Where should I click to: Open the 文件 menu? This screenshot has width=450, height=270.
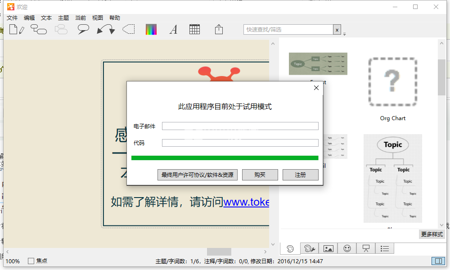pyautogui.click(x=12, y=18)
